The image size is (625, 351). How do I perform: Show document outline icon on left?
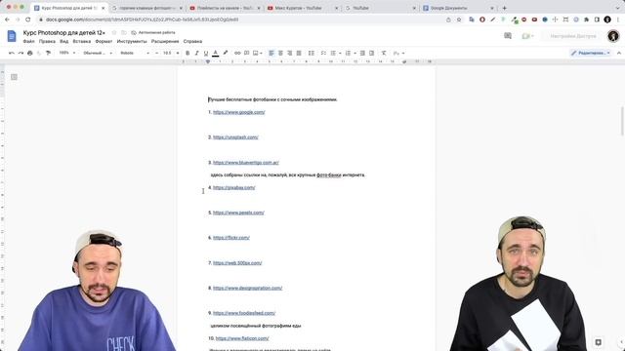coord(14,77)
